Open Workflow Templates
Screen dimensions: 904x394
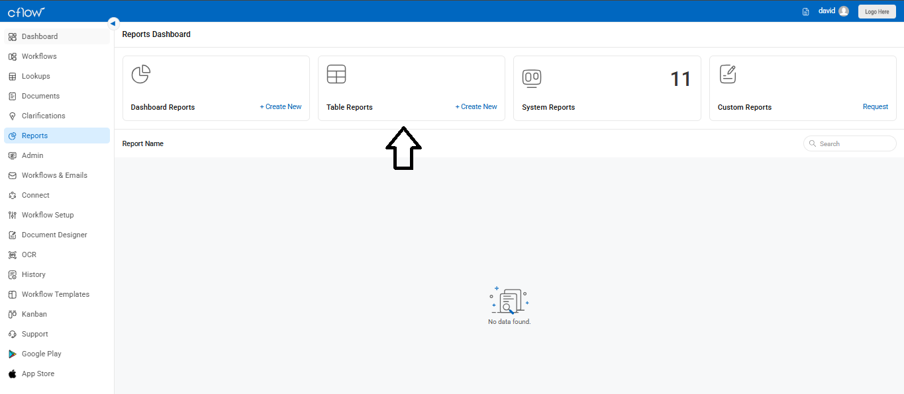57,294
